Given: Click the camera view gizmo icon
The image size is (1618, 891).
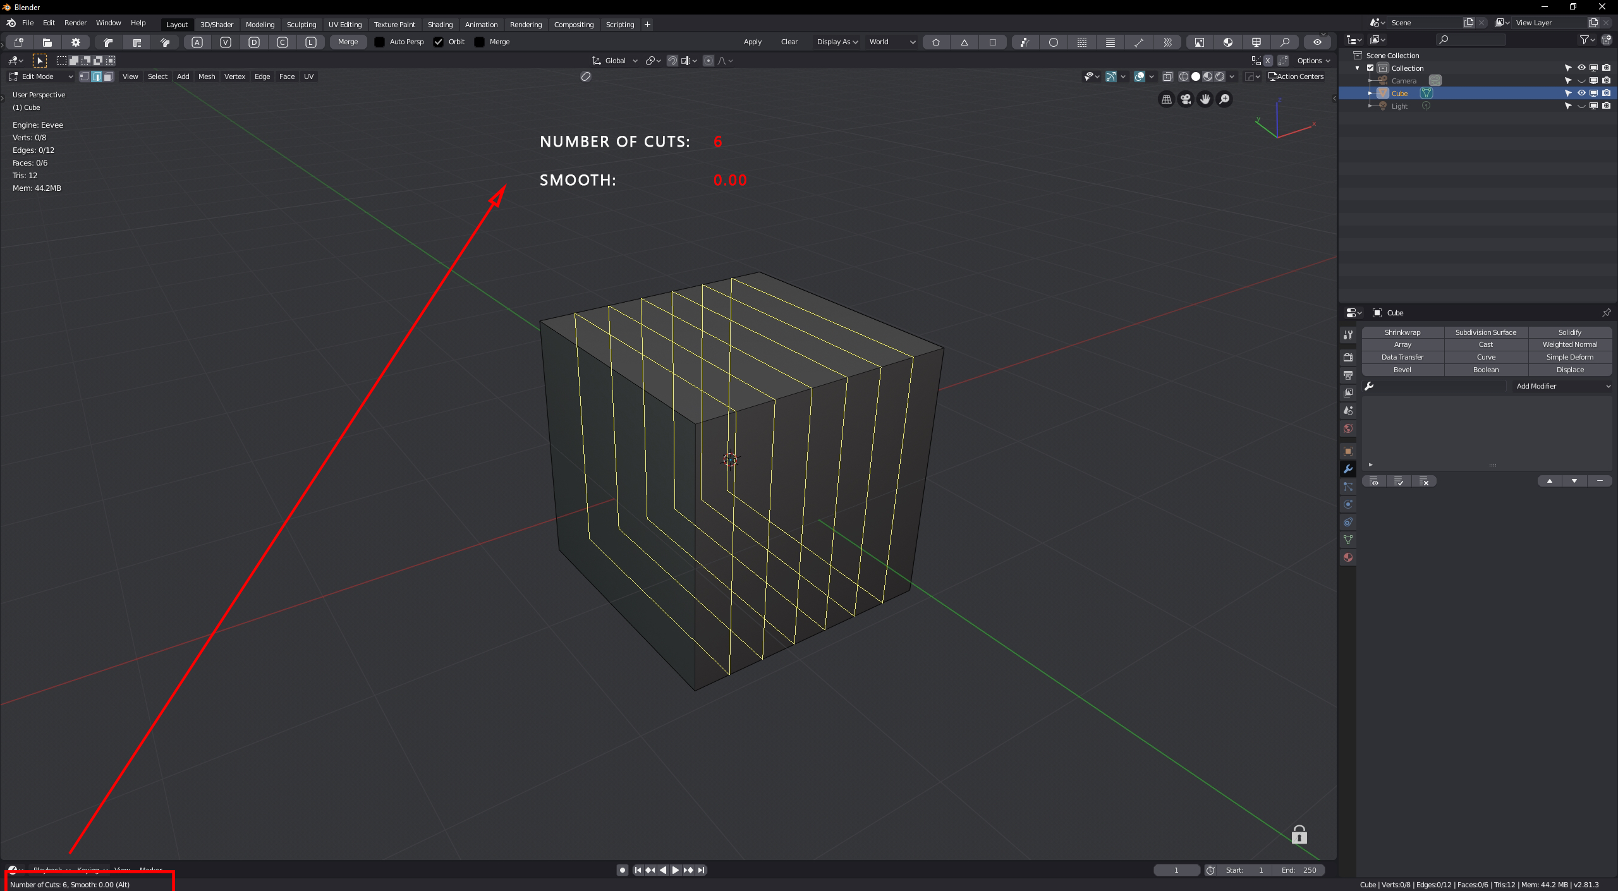Looking at the screenshot, I should (1186, 99).
